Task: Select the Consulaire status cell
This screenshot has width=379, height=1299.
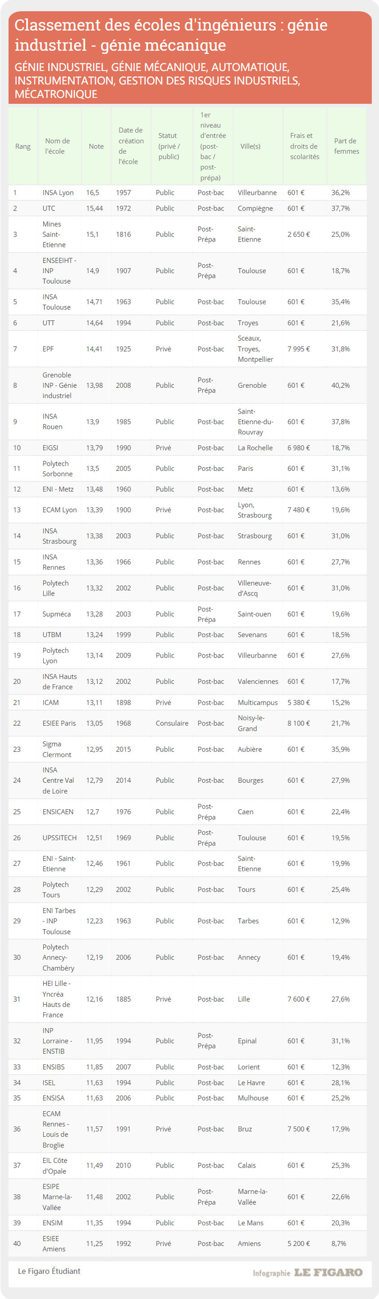Action: point(172,723)
